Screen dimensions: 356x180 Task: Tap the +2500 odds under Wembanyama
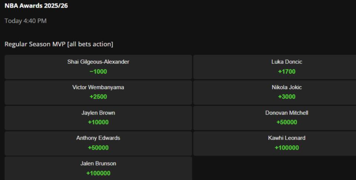pos(98,97)
